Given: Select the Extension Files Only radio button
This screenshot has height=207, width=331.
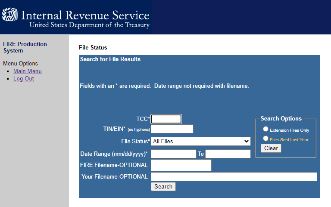Looking at the screenshot, I should (x=265, y=129).
